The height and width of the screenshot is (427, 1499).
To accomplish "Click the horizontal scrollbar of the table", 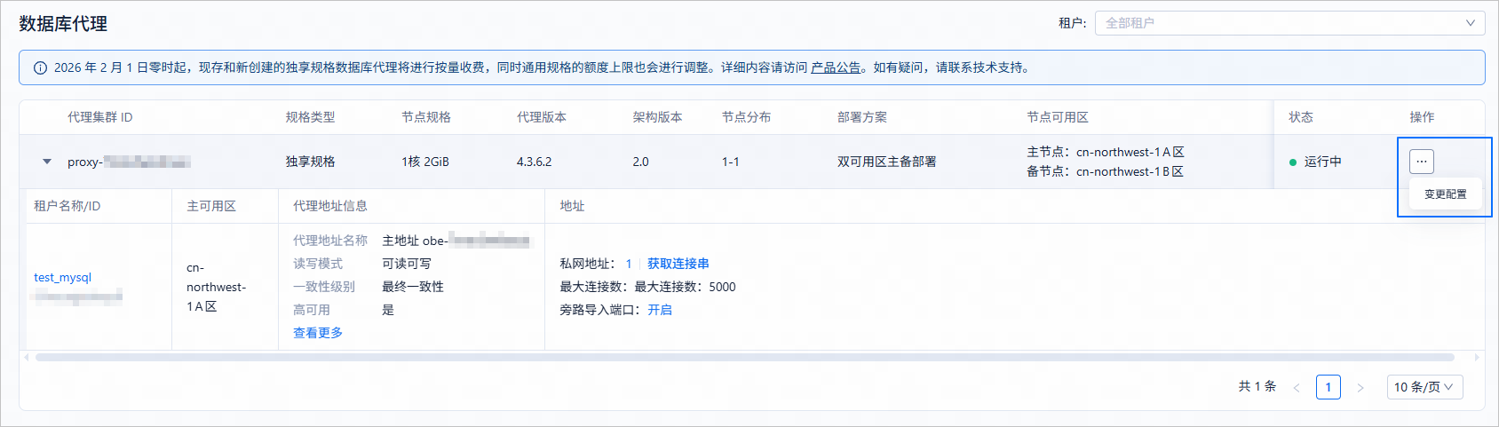I will [x=744, y=357].
